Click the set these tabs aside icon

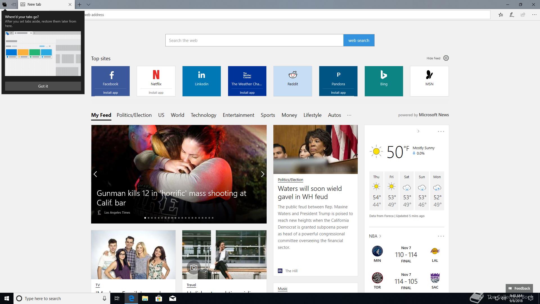coord(13,5)
